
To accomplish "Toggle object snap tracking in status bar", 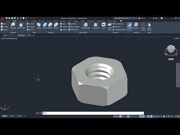I will click(141, 116).
